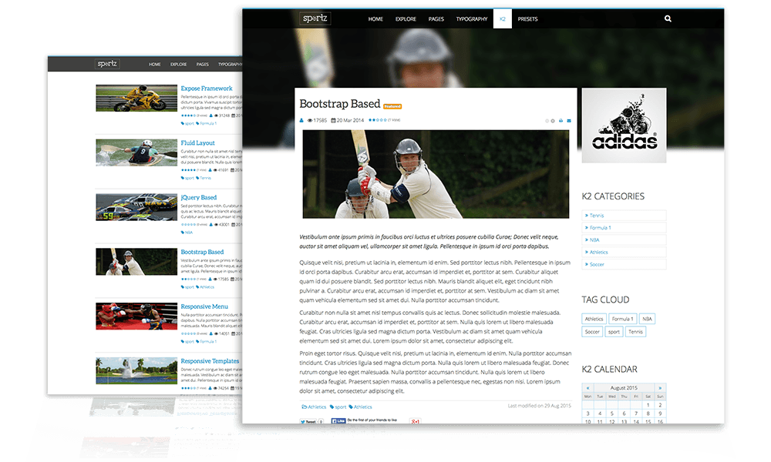Click the Formula 1 tag under Expose Framework
This screenshot has width=771, height=462.
click(207, 124)
